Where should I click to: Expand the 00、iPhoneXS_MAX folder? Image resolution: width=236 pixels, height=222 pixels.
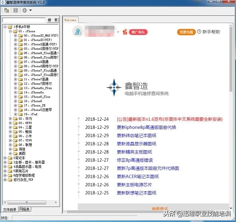(15, 36)
